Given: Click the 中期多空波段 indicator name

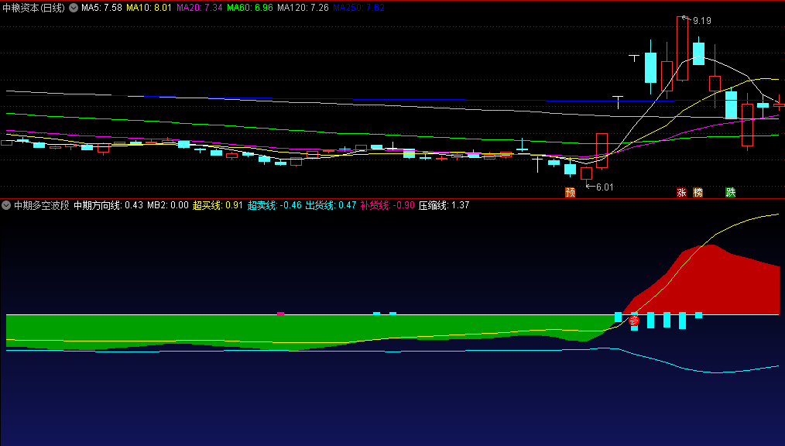Looking at the screenshot, I should click(42, 205).
